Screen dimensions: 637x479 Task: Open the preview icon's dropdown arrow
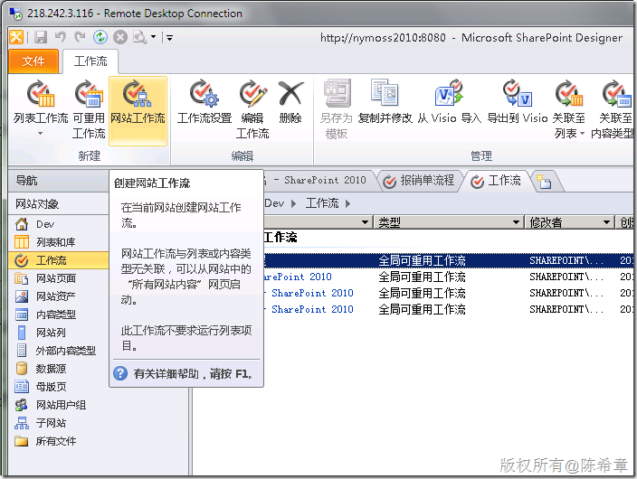pyautogui.click(x=153, y=37)
